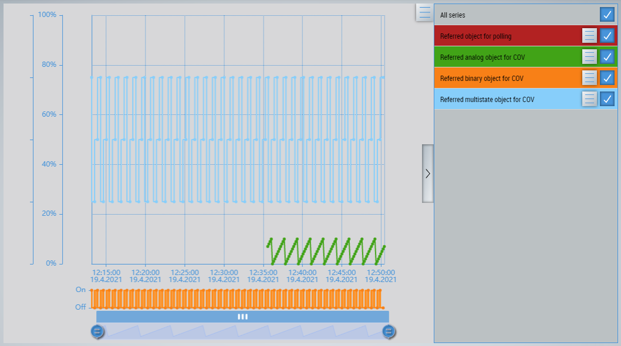This screenshot has height=346, width=621.
Task: Click the 12:40:00 time axis label
Action: pos(302,272)
